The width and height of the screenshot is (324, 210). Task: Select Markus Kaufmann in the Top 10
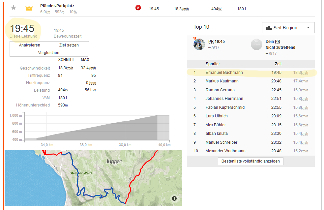click(x=222, y=81)
